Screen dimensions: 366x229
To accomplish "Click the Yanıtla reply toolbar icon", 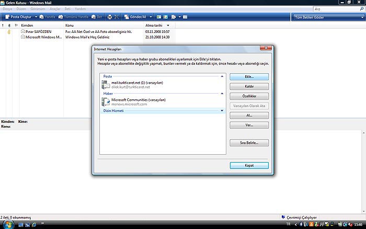I will point(47,17).
